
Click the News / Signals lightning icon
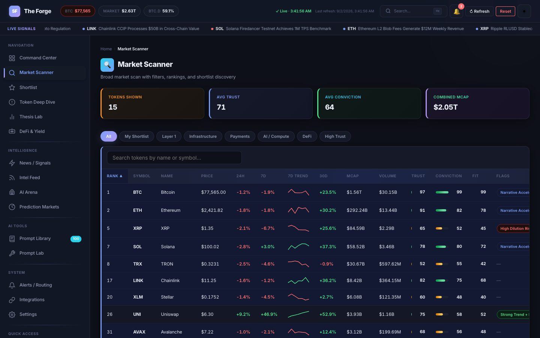(12, 163)
